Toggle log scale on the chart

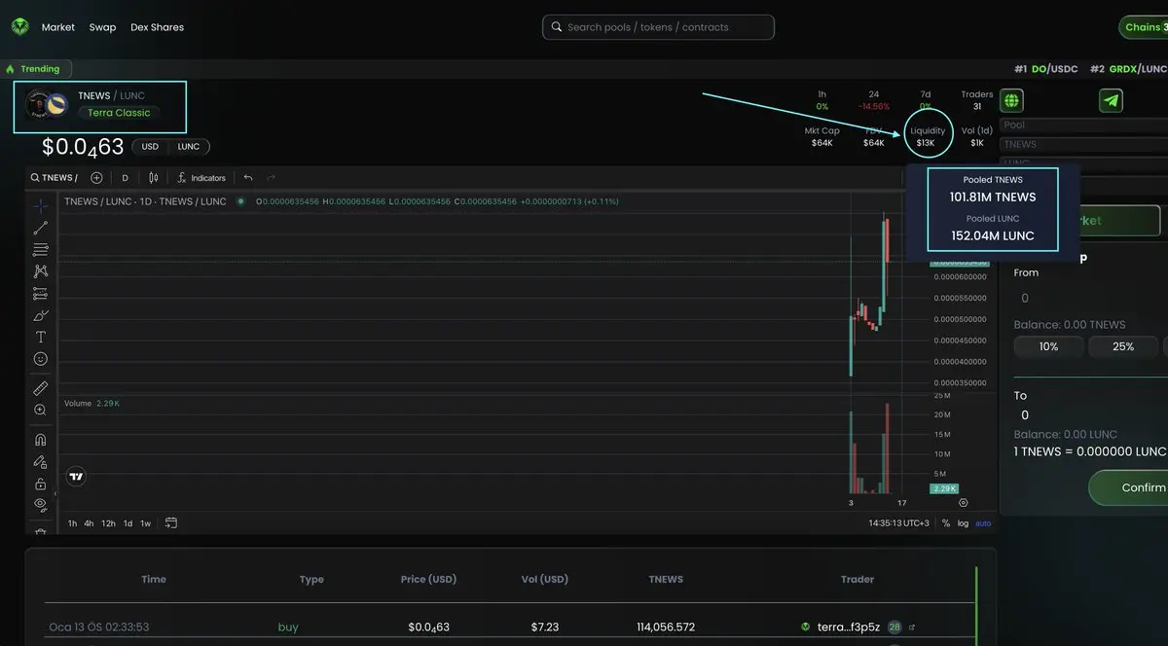point(964,523)
